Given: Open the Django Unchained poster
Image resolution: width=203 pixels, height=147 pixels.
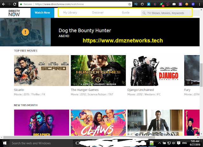Looking at the screenshot, I should coord(155,70).
